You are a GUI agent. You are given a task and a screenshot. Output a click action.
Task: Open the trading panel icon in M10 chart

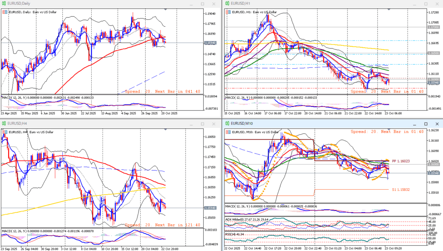(x=228, y=132)
